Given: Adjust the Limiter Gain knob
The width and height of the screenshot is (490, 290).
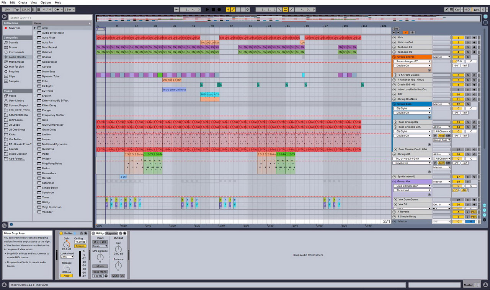Looking at the screenshot, I should (x=67, y=245).
